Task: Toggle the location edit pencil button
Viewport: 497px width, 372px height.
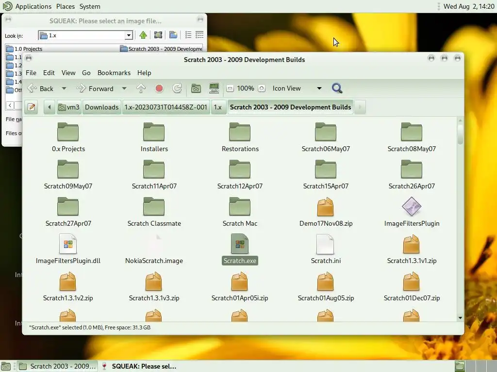Action: click(x=31, y=107)
